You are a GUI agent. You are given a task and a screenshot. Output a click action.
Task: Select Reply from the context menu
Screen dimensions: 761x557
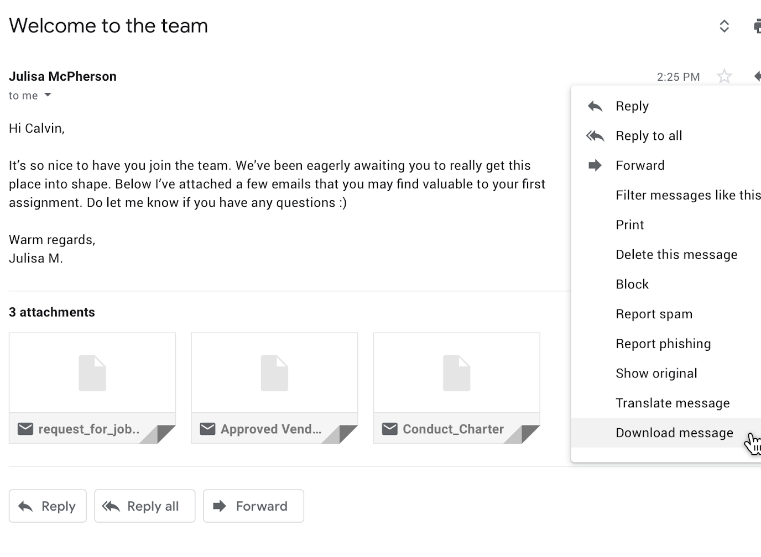(632, 106)
